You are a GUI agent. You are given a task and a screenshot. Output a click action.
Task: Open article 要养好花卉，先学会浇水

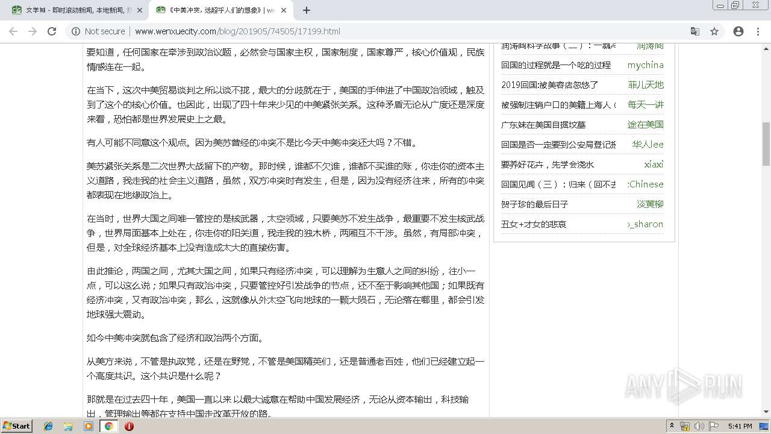pos(548,165)
